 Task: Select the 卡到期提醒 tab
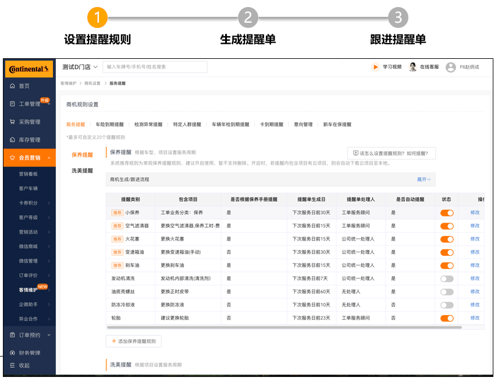[272, 124]
